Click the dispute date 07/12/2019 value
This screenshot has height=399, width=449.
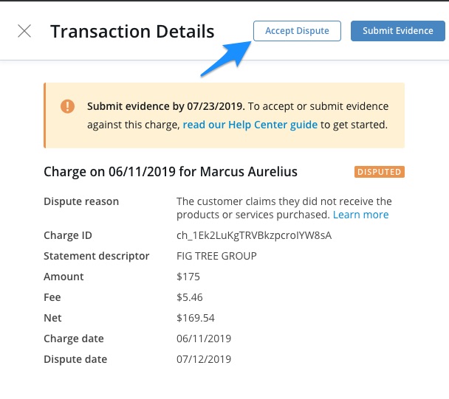pyautogui.click(x=204, y=359)
